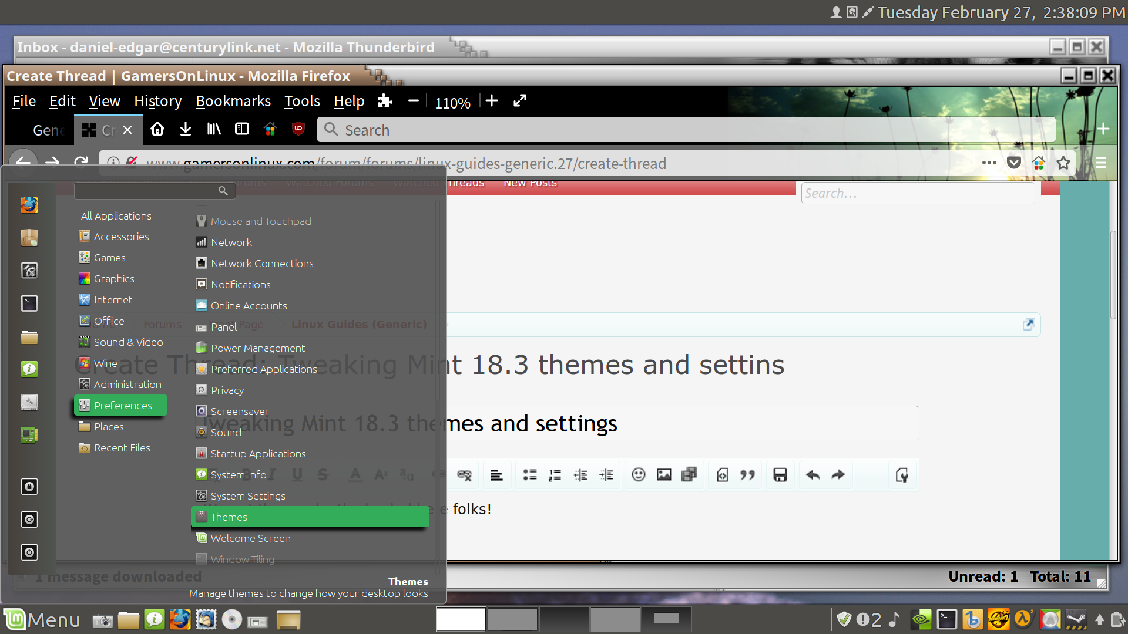Switch to the second workspace thumbnail
This screenshot has width=1128, height=634.
pyautogui.click(x=512, y=619)
